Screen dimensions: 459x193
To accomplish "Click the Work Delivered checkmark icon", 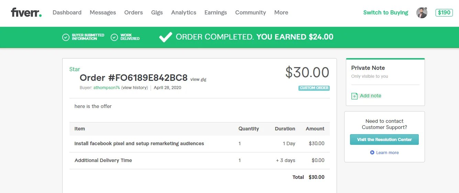I will (114, 37).
